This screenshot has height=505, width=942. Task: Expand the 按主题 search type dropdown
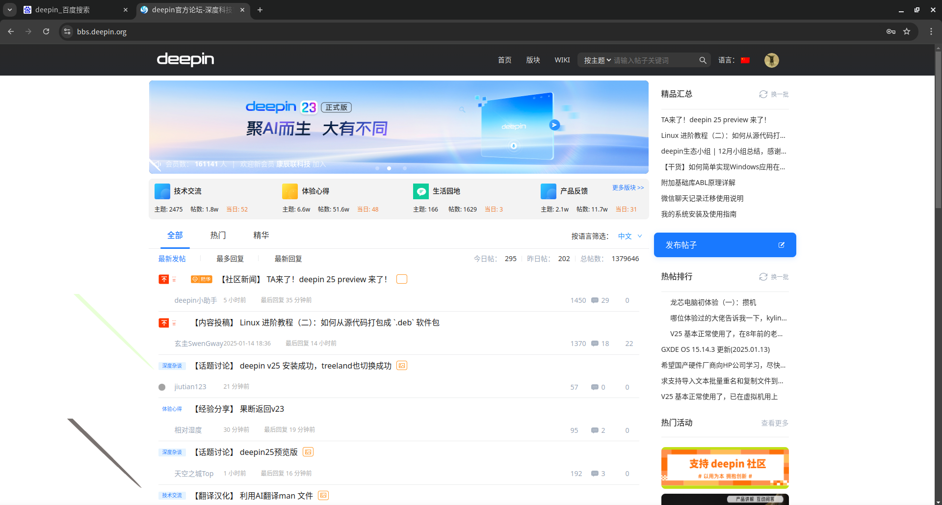tap(597, 60)
